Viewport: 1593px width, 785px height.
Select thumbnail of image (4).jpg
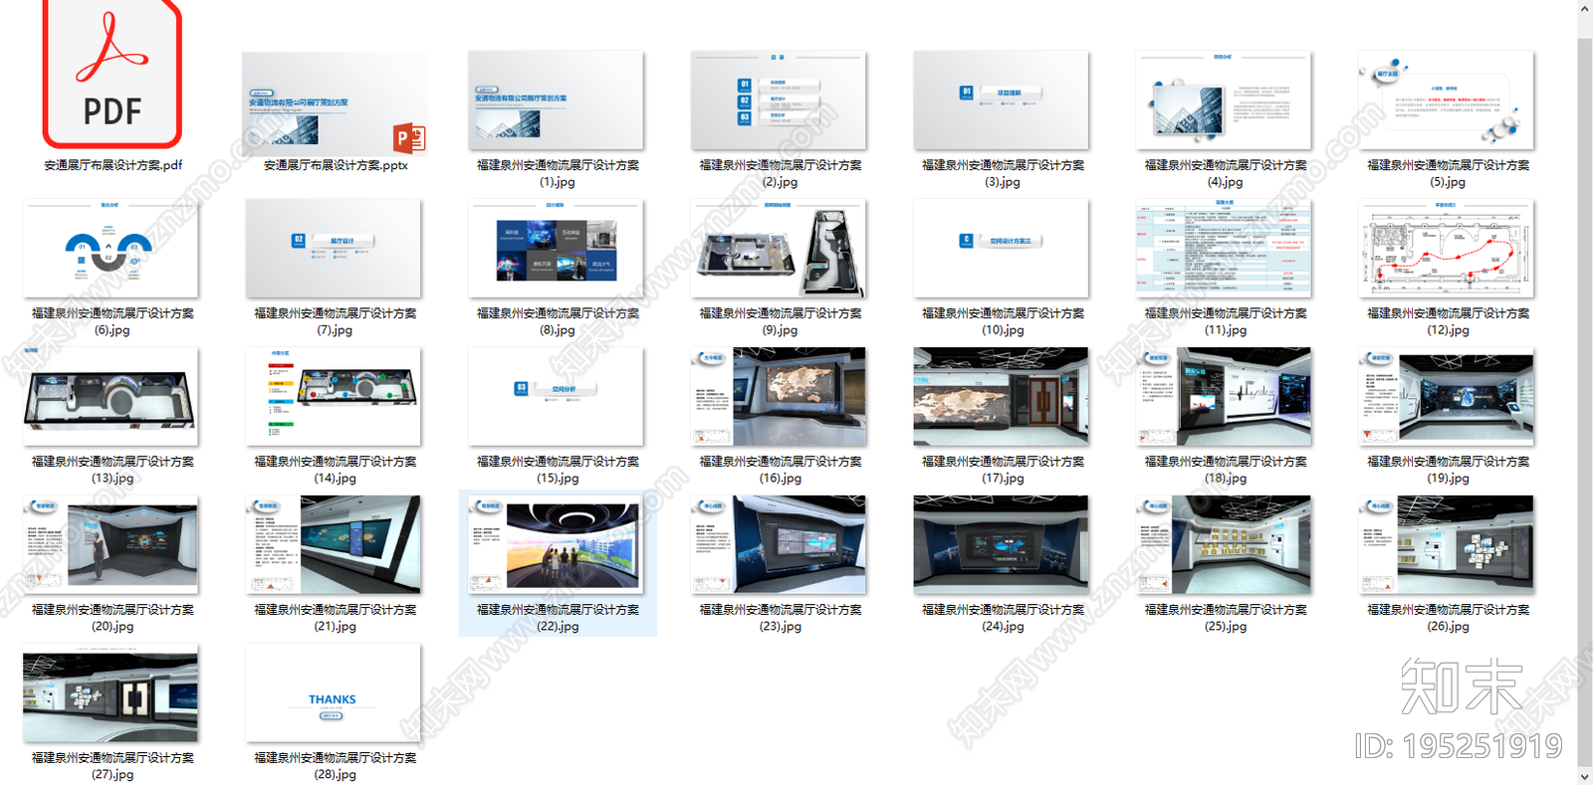tap(1224, 100)
